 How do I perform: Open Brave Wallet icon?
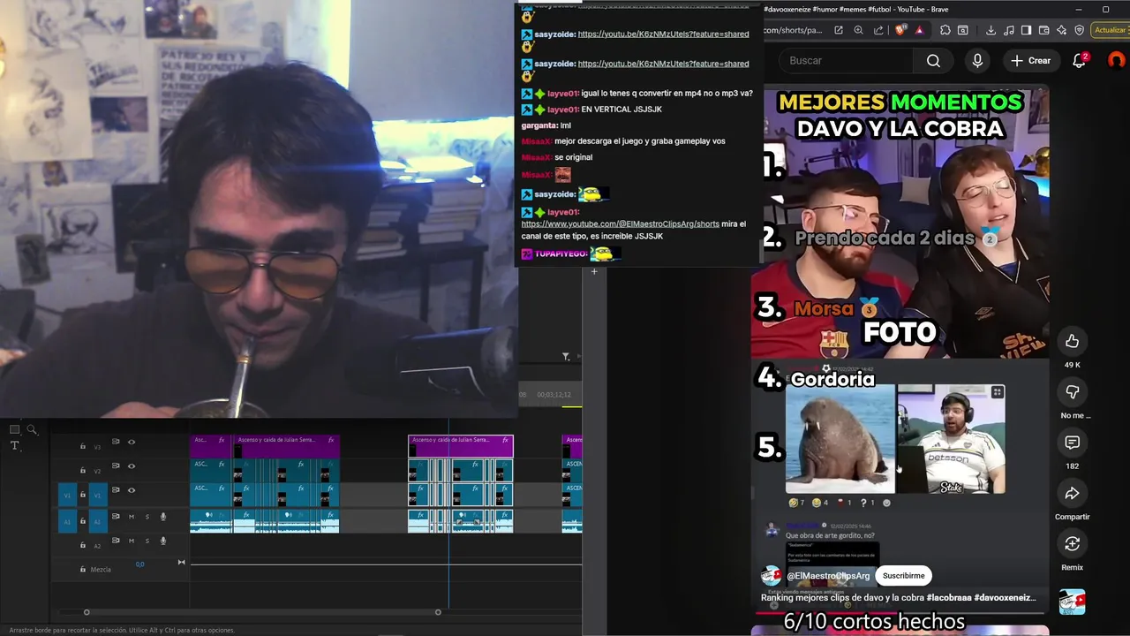click(x=1043, y=30)
